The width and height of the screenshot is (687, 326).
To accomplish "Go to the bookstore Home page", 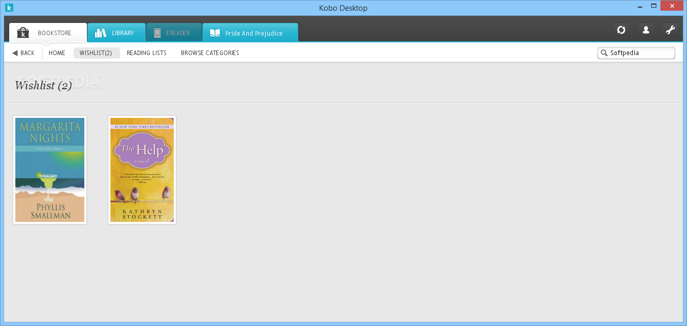I will (57, 53).
